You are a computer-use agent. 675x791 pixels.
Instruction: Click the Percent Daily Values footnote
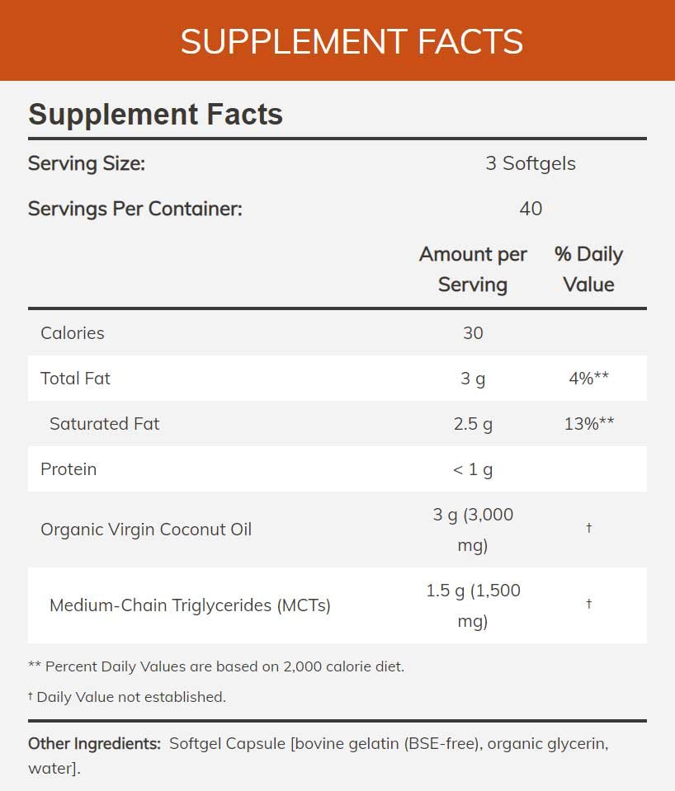click(216, 666)
